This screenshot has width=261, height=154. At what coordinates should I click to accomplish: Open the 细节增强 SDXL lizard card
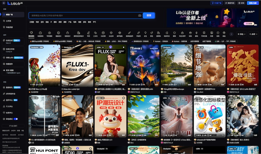(210, 66)
